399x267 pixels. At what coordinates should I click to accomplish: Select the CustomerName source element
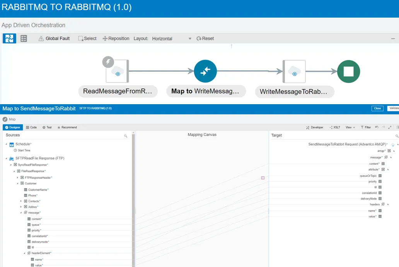tap(38, 190)
